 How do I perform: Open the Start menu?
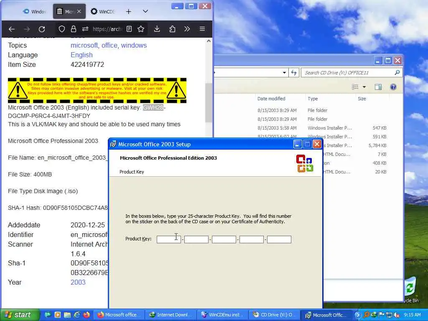pos(19,315)
